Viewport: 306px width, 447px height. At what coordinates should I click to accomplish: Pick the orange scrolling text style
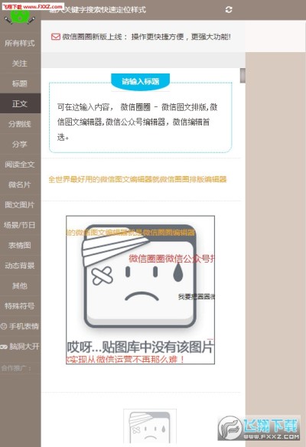click(x=138, y=179)
